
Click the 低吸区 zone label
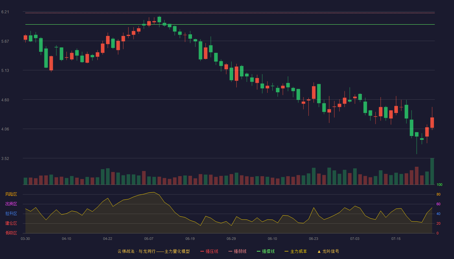pyautogui.click(x=11, y=233)
